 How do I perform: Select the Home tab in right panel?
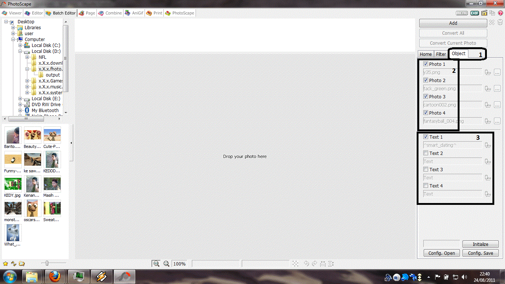coord(426,54)
